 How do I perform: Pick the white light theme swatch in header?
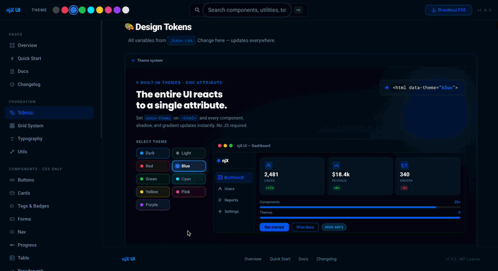pyautogui.click(x=126, y=10)
